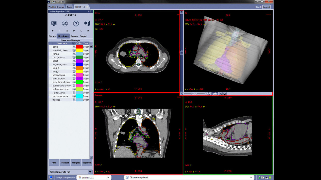
Task: Click the 3D view rotation slider
Action: 194,94
